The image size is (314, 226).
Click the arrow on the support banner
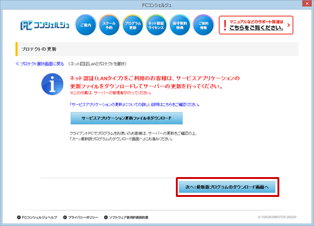point(289,25)
